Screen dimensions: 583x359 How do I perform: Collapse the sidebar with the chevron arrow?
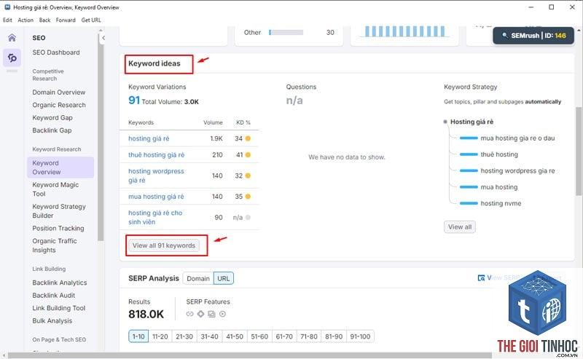103,38
